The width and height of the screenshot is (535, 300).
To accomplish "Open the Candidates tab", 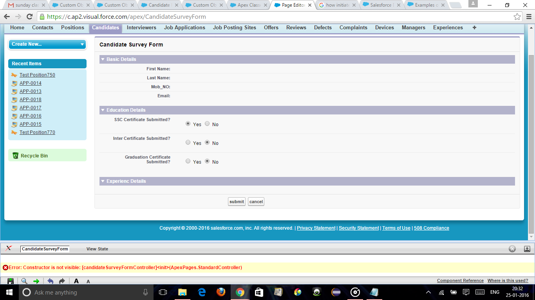I will [x=106, y=28].
